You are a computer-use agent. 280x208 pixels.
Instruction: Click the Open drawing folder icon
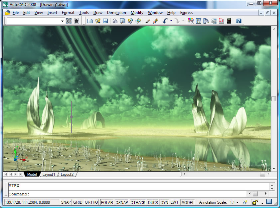[98, 21]
